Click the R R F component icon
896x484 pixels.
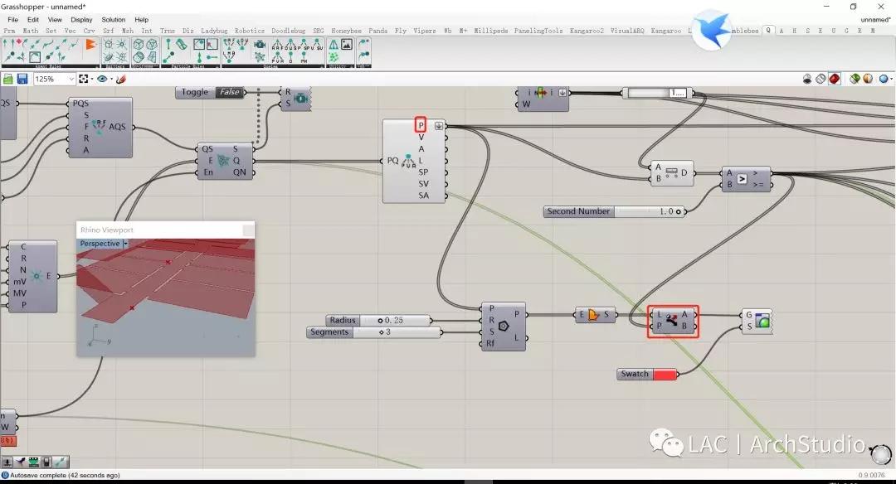277,45
